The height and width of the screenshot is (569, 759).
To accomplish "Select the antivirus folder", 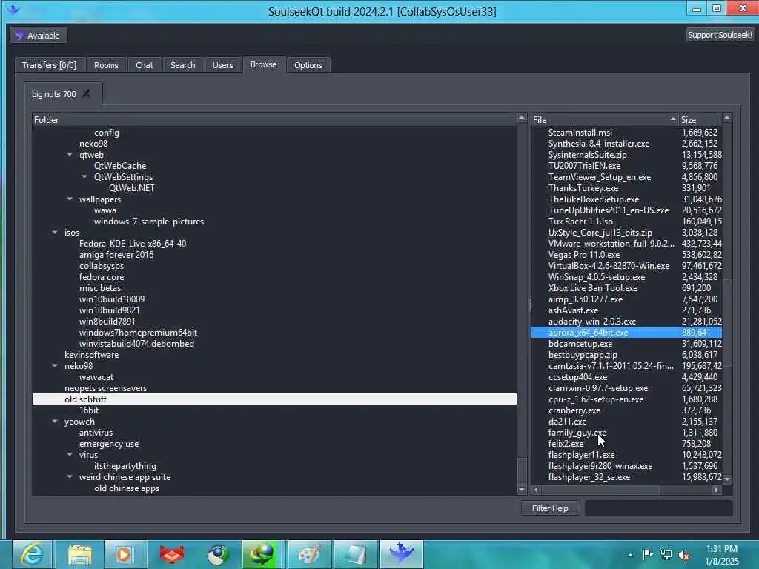I will [x=96, y=433].
